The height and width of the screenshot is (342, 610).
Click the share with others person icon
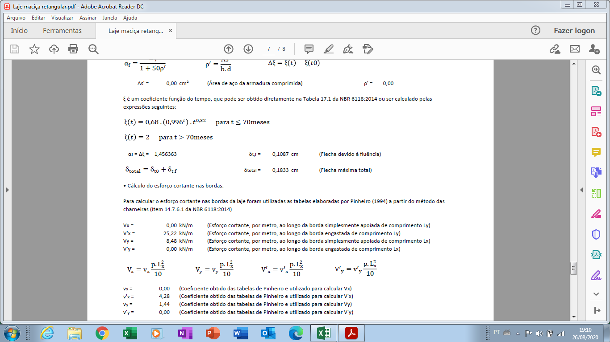pos(594,49)
